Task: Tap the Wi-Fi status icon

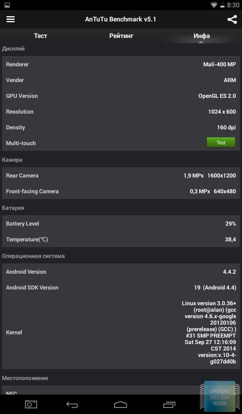Action: 214,5
